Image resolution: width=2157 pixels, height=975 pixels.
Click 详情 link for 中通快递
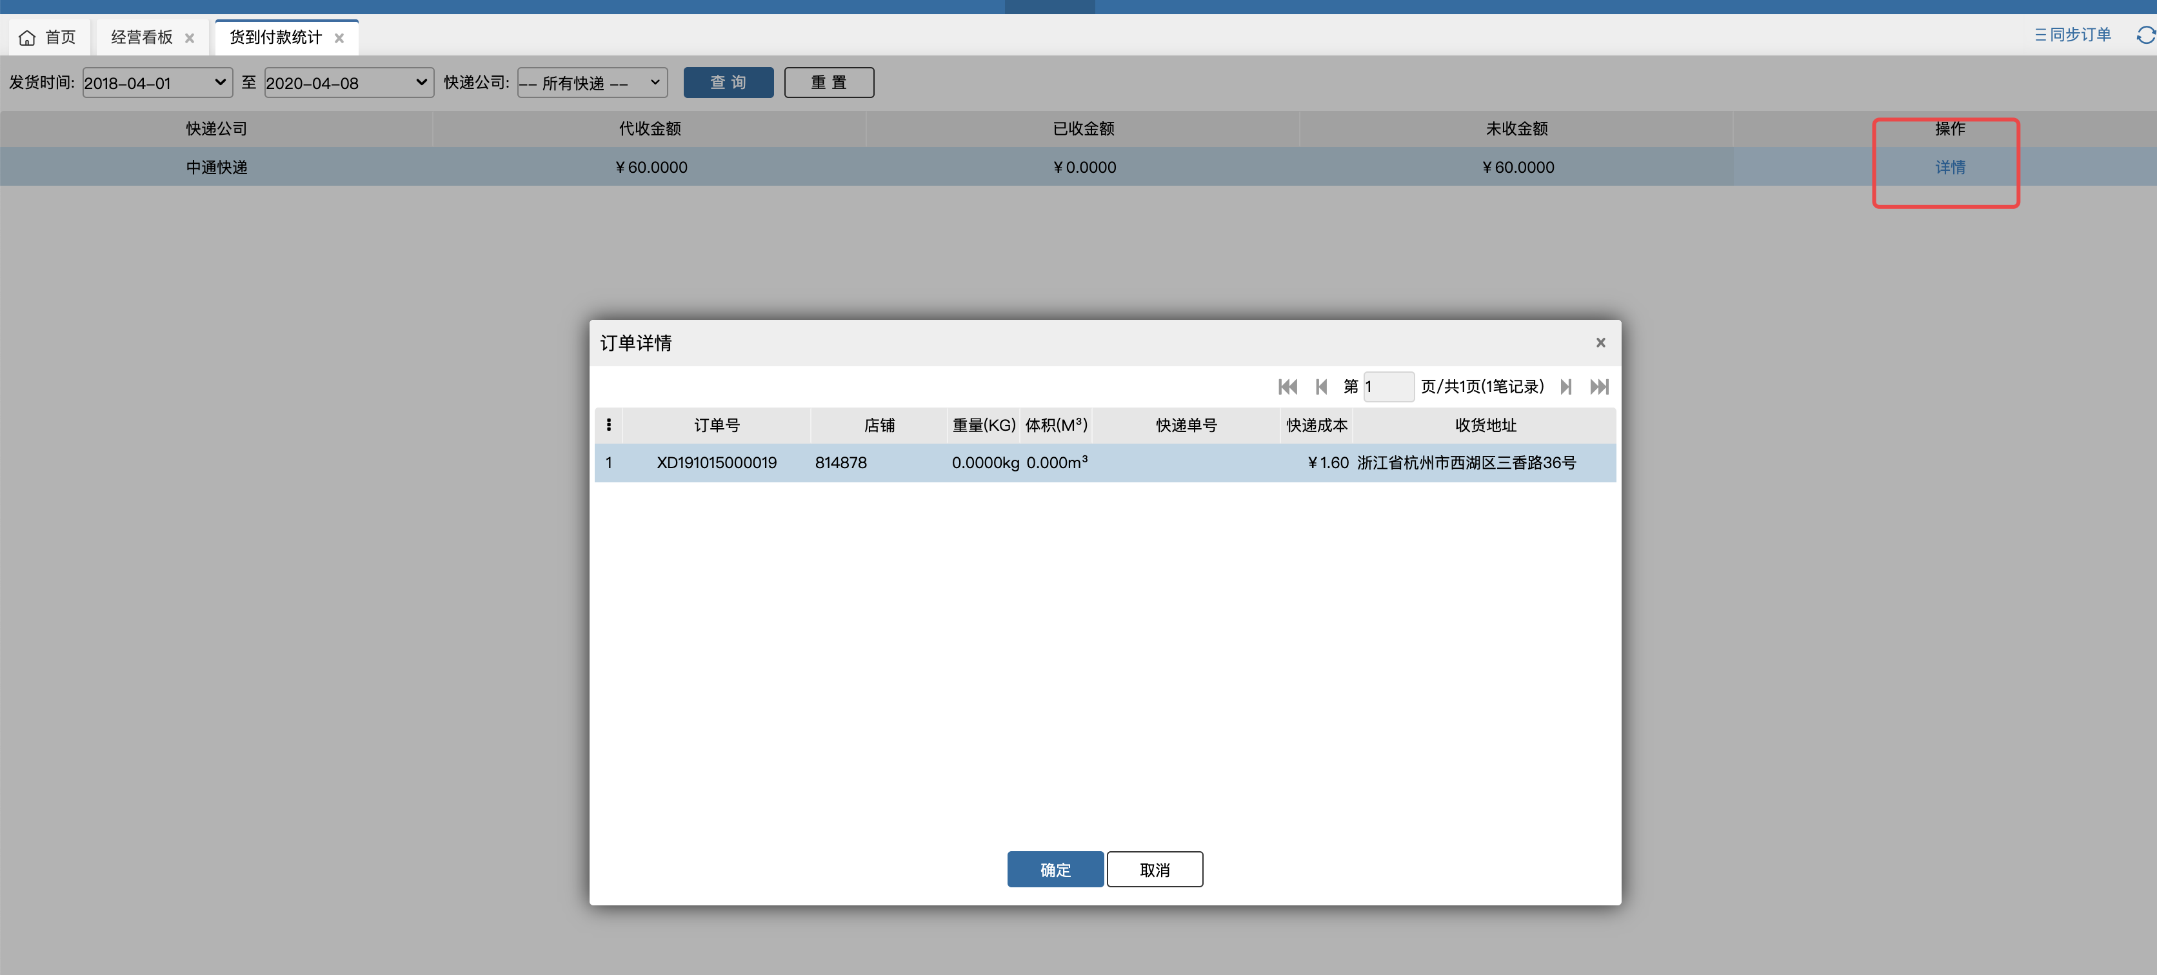click(x=1949, y=168)
